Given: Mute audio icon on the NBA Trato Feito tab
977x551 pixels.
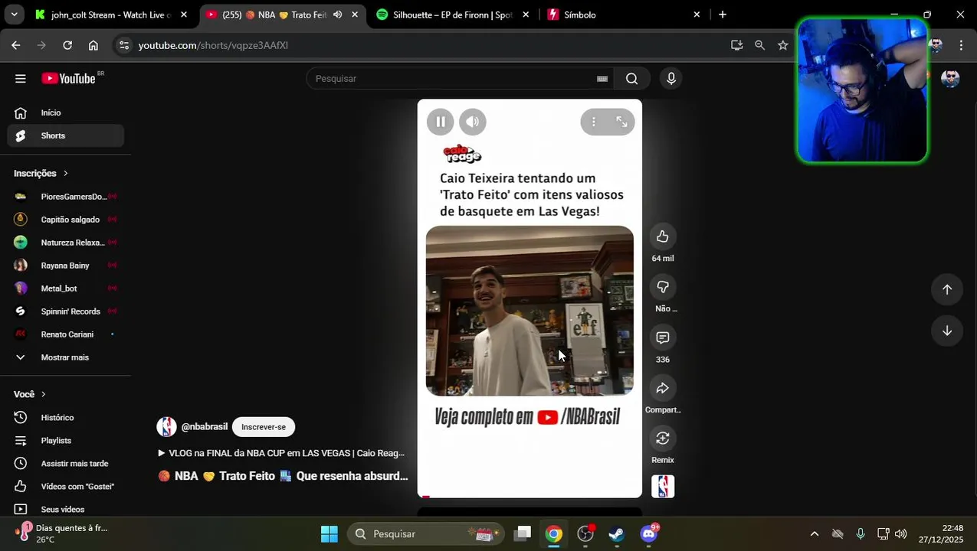Looking at the screenshot, I should pos(337,15).
